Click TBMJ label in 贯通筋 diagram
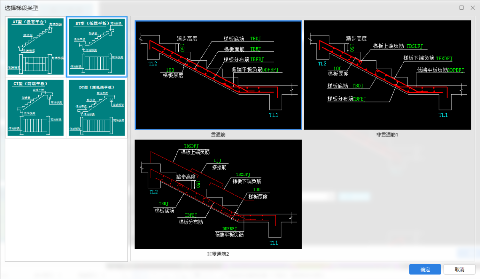 tap(255, 49)
